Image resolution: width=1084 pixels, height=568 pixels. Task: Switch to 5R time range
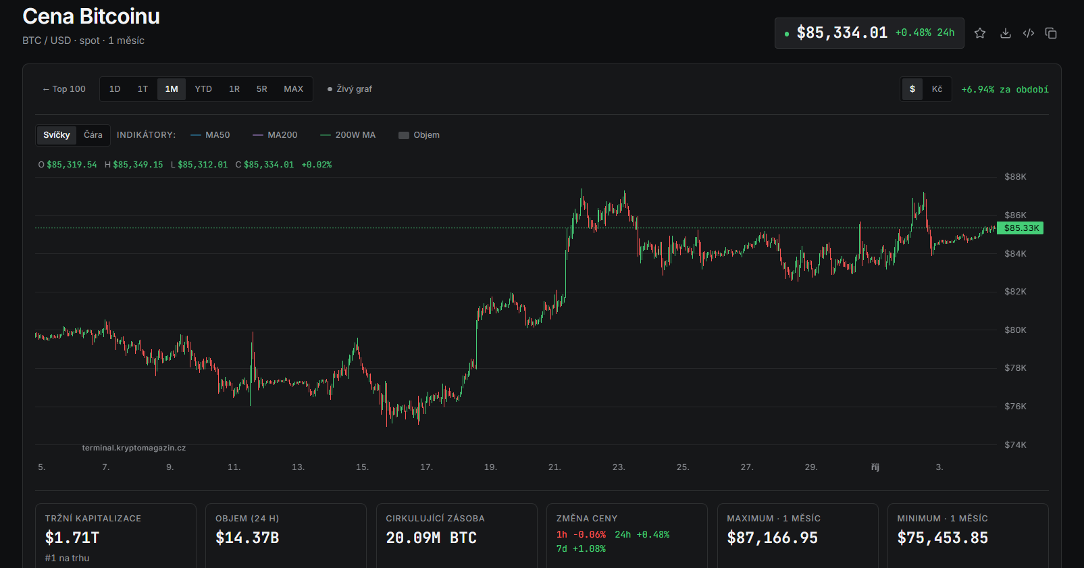(262, 89)
